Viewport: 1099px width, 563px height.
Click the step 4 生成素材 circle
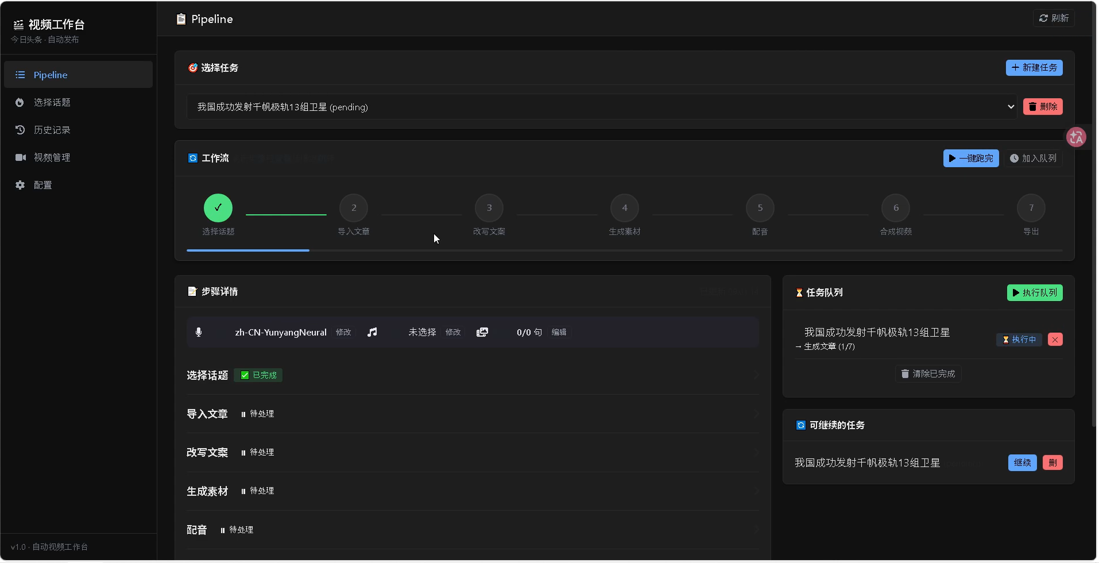[625, 208]
